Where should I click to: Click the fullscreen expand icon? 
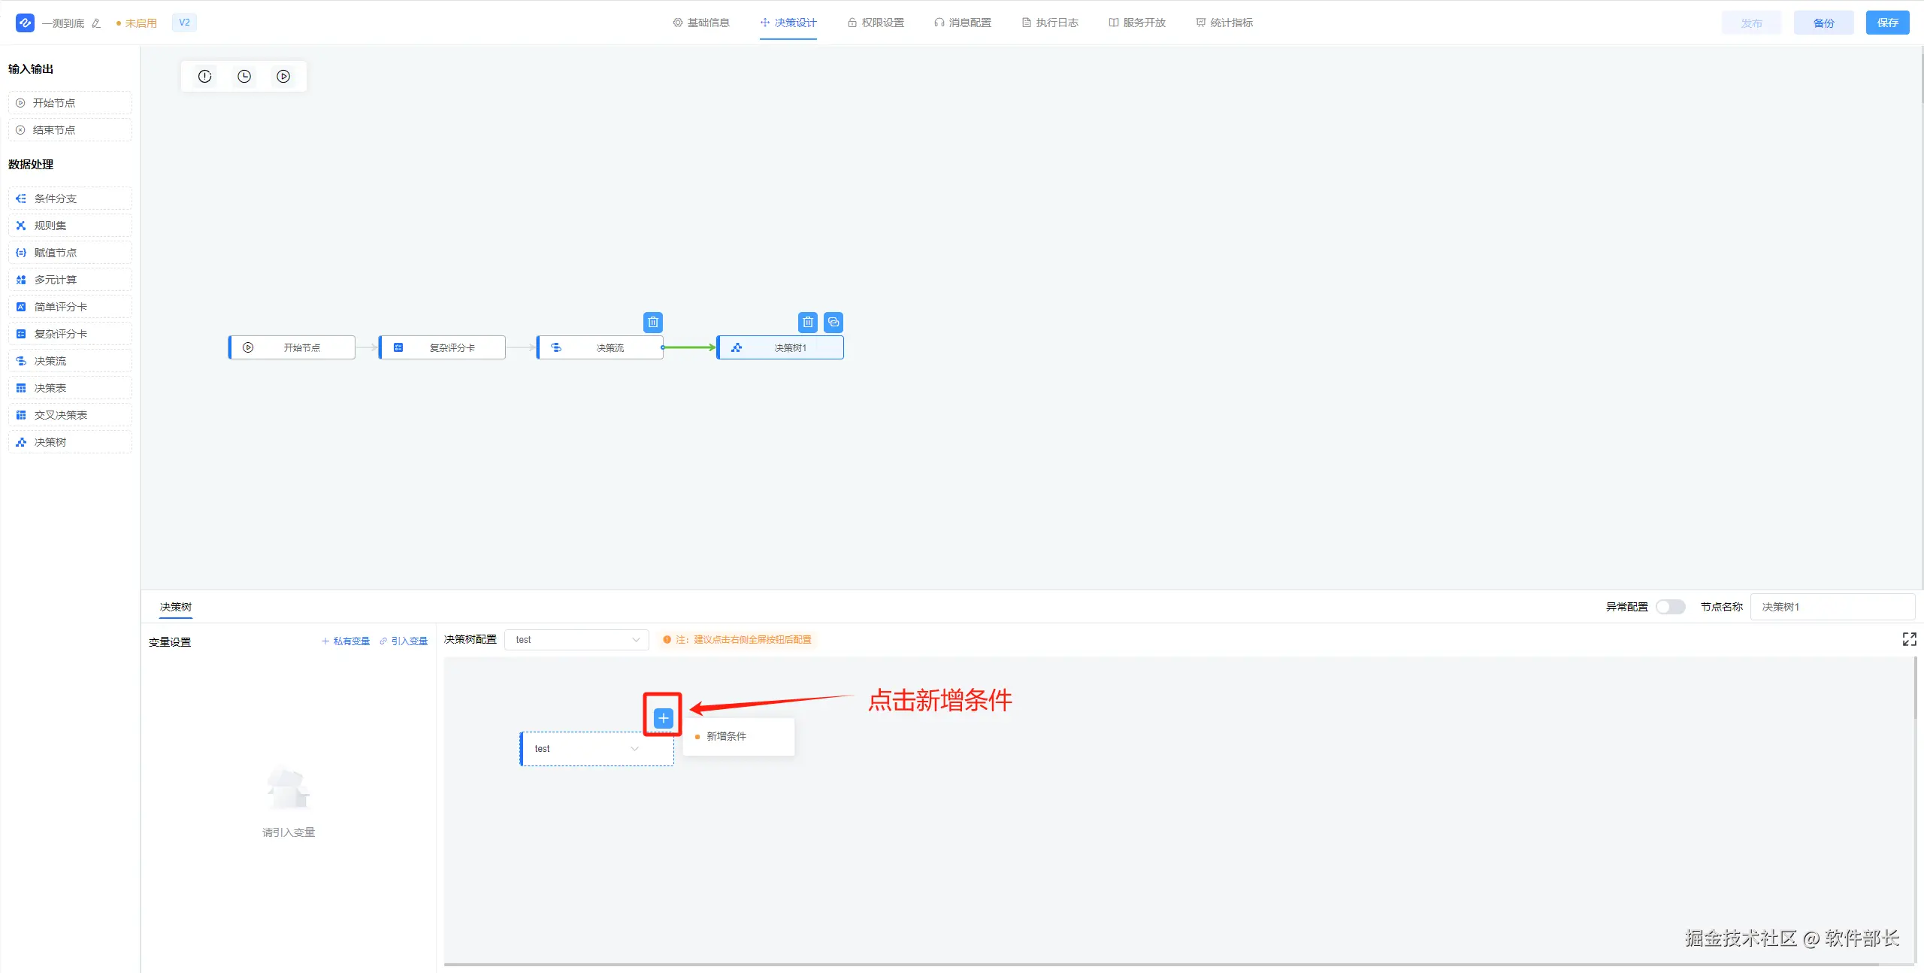click(1909, 639)
